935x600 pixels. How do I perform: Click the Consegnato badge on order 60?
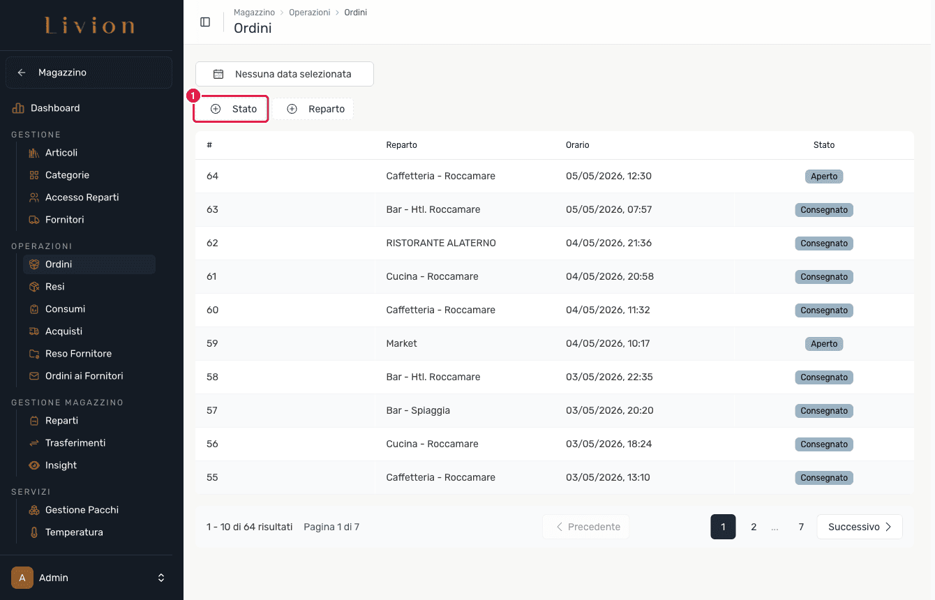pos(824,310)
